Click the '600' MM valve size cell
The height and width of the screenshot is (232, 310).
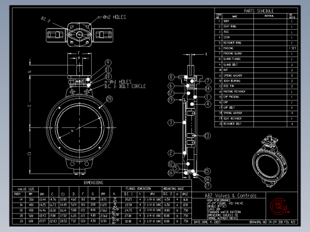coord(31,221)
